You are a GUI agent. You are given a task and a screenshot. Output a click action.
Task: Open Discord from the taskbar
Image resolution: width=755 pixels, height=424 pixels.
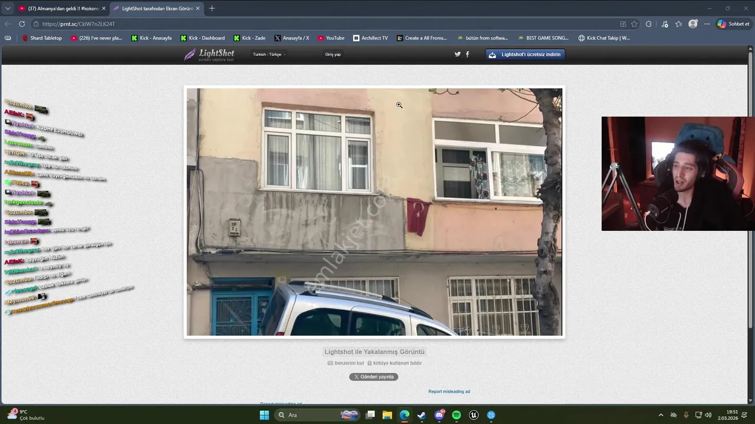(439, 415)
